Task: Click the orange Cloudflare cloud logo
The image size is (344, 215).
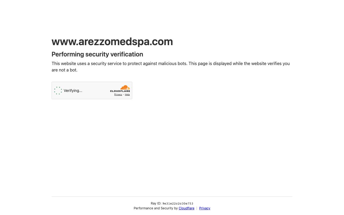Action: (125, 87)
